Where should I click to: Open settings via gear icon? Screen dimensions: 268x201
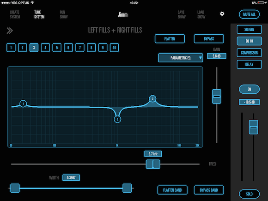222,14
